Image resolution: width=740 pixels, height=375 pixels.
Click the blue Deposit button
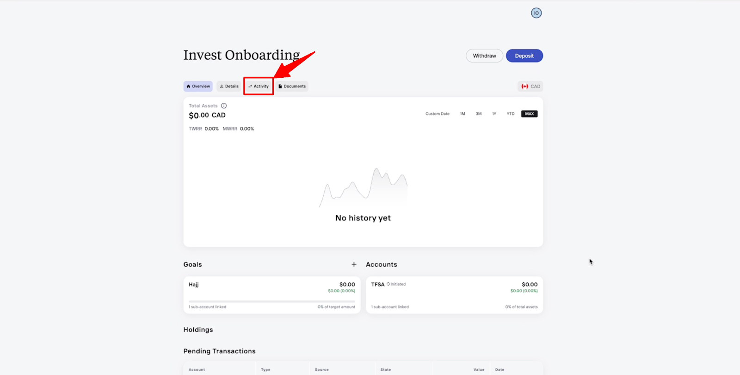pyautogui.click(x=524, y=56)
